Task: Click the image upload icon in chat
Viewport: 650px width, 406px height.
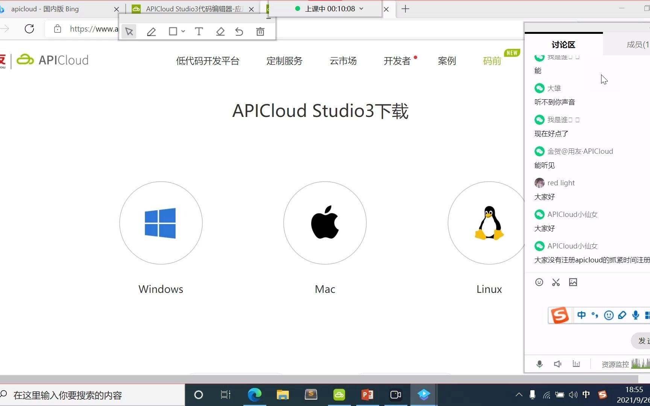Action: click(573, 282)
